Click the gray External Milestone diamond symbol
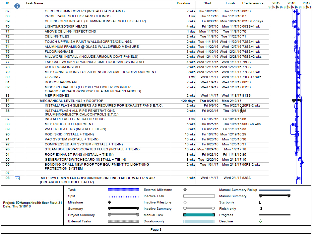The image size is (313, 236). 185,190
